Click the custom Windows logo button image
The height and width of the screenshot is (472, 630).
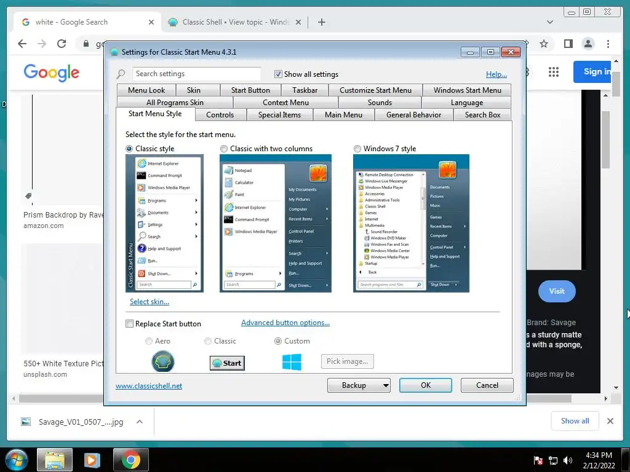pos(292,361)
